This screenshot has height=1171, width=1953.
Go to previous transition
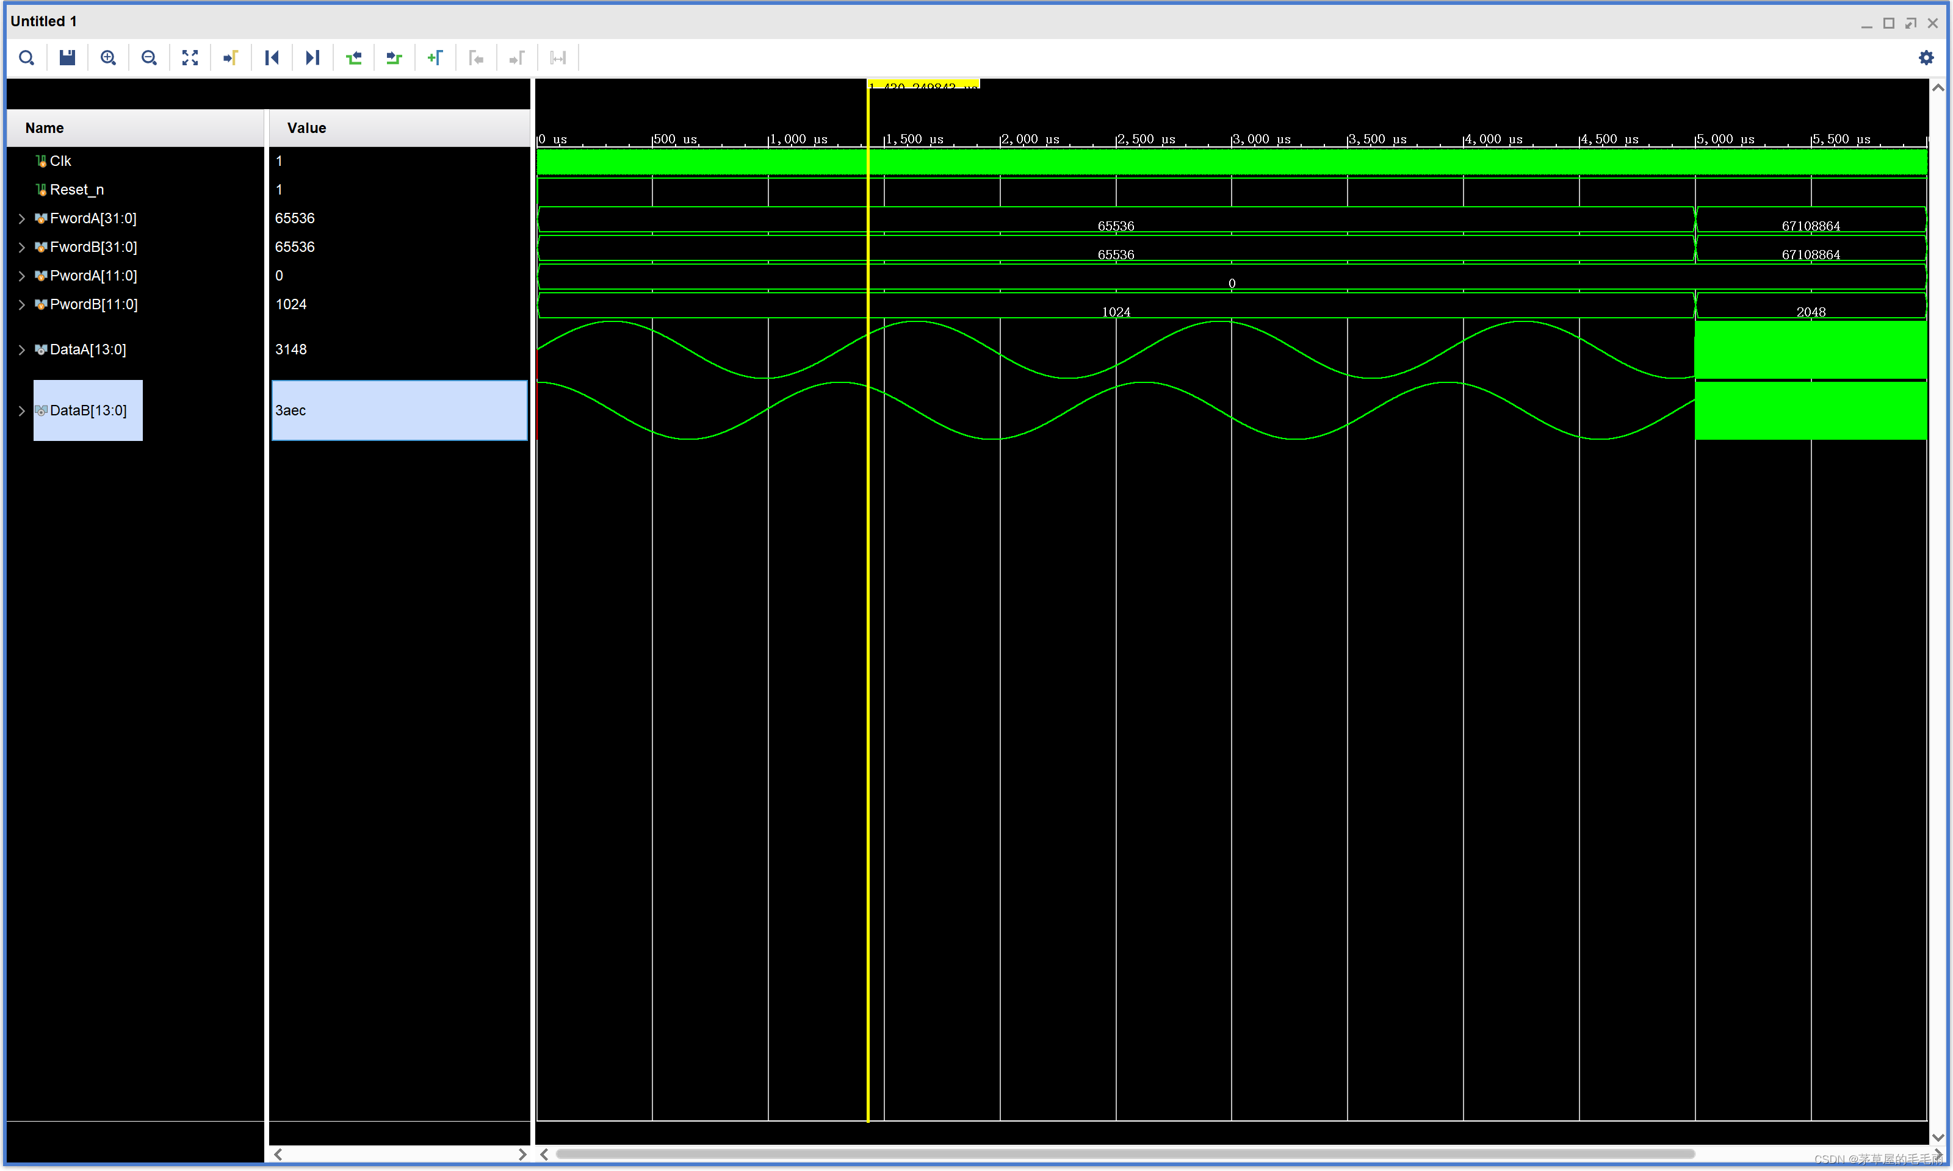[x=353, y=57]
